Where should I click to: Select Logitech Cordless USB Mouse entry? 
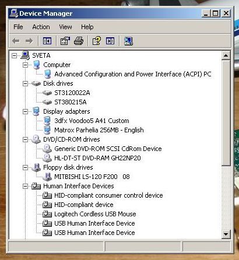tap(95, 214)
